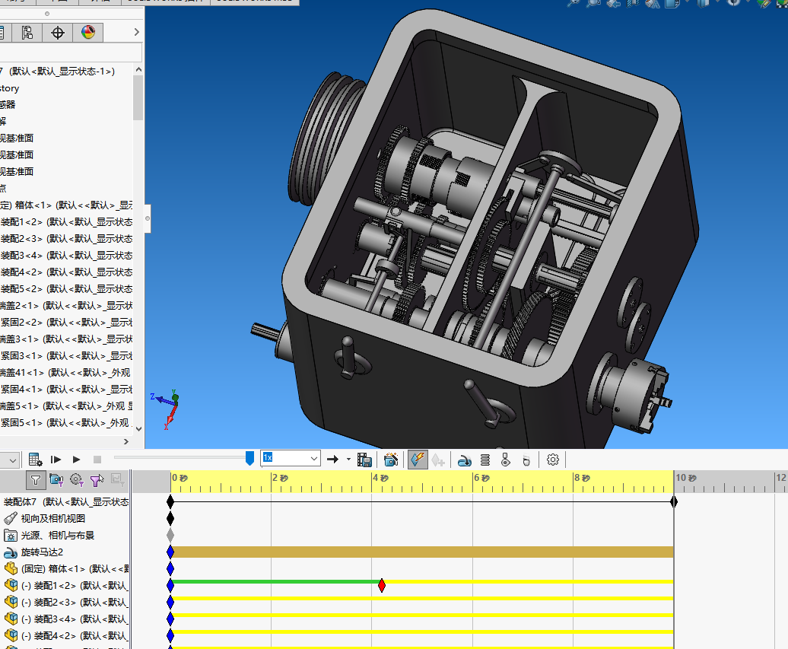Viewport: 788px width, 649px height.
Task: Expand the panel tabs chevron
Action: point(136,32)
